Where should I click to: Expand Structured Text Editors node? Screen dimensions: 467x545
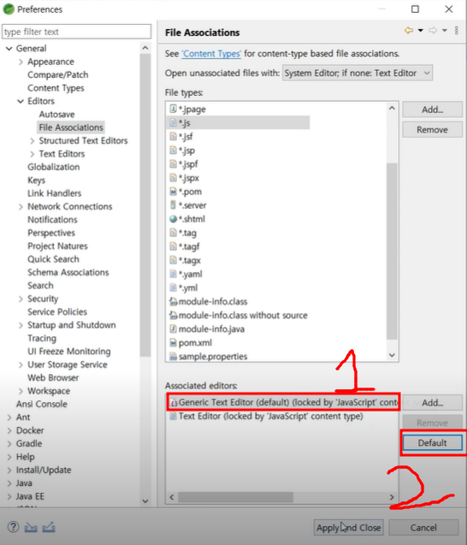coord(32,141)
